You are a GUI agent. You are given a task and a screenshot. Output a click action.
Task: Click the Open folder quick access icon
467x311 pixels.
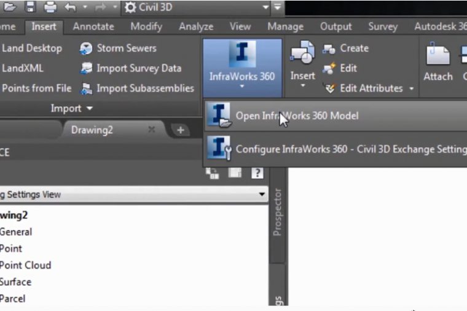[x=10, y=7]
